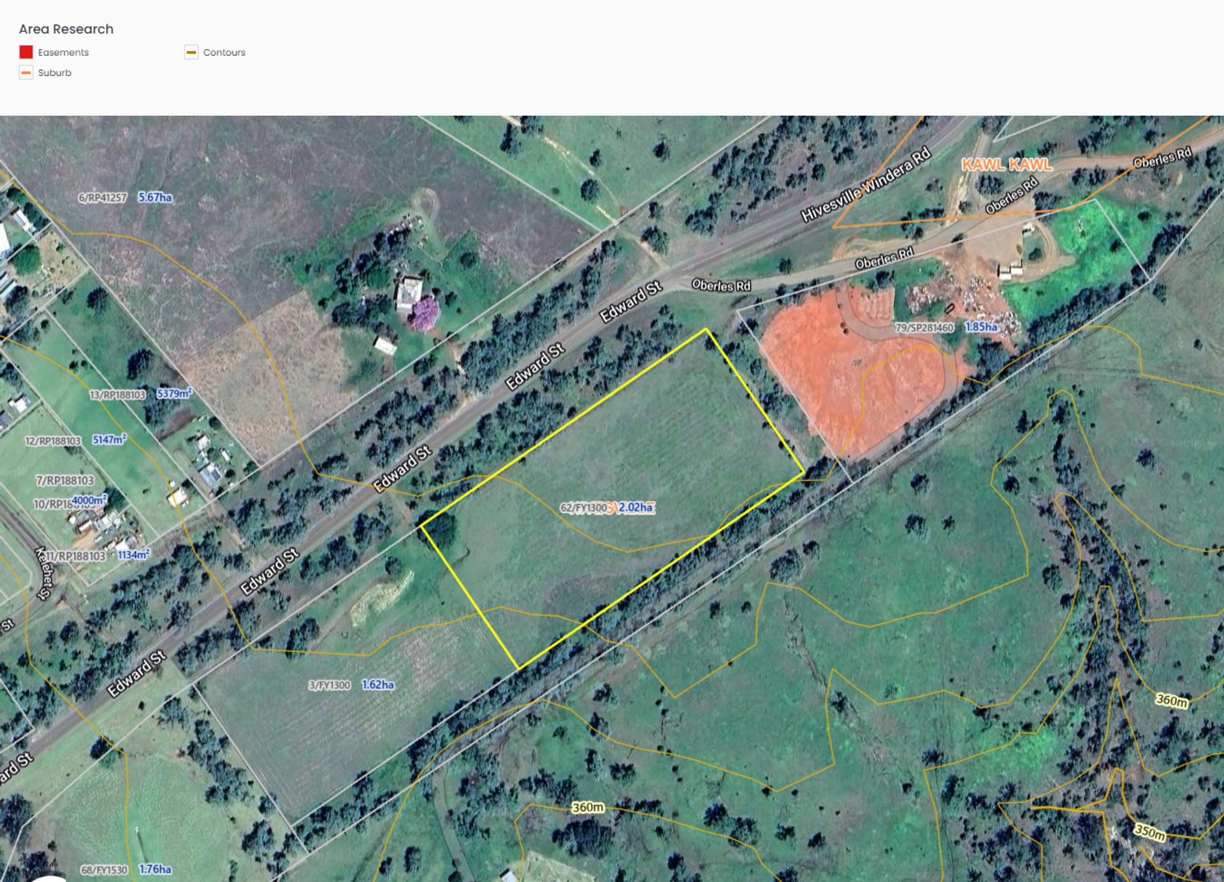Click the Contours legend line icon

[x=191, y=52]
